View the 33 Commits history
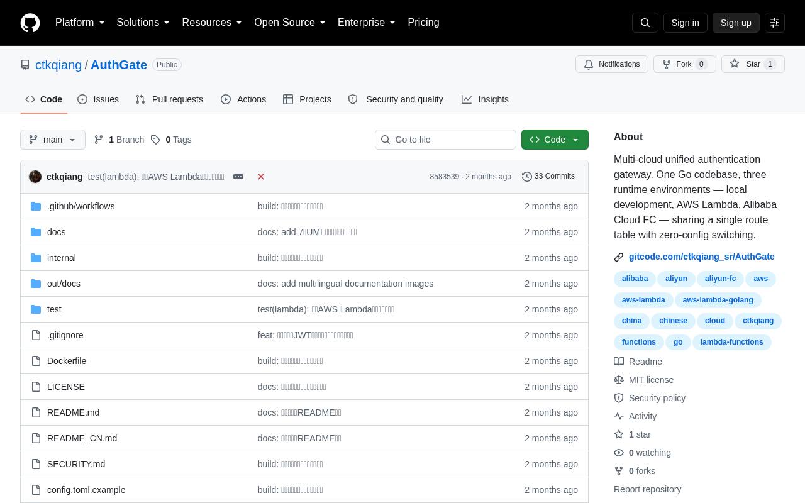 [x=548, y=177]
